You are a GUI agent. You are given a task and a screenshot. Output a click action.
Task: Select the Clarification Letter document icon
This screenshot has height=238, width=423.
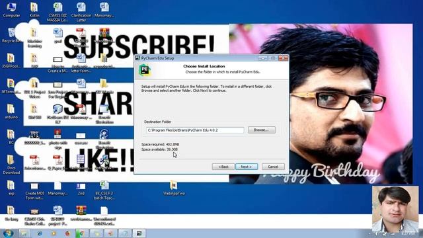(81, 12)
